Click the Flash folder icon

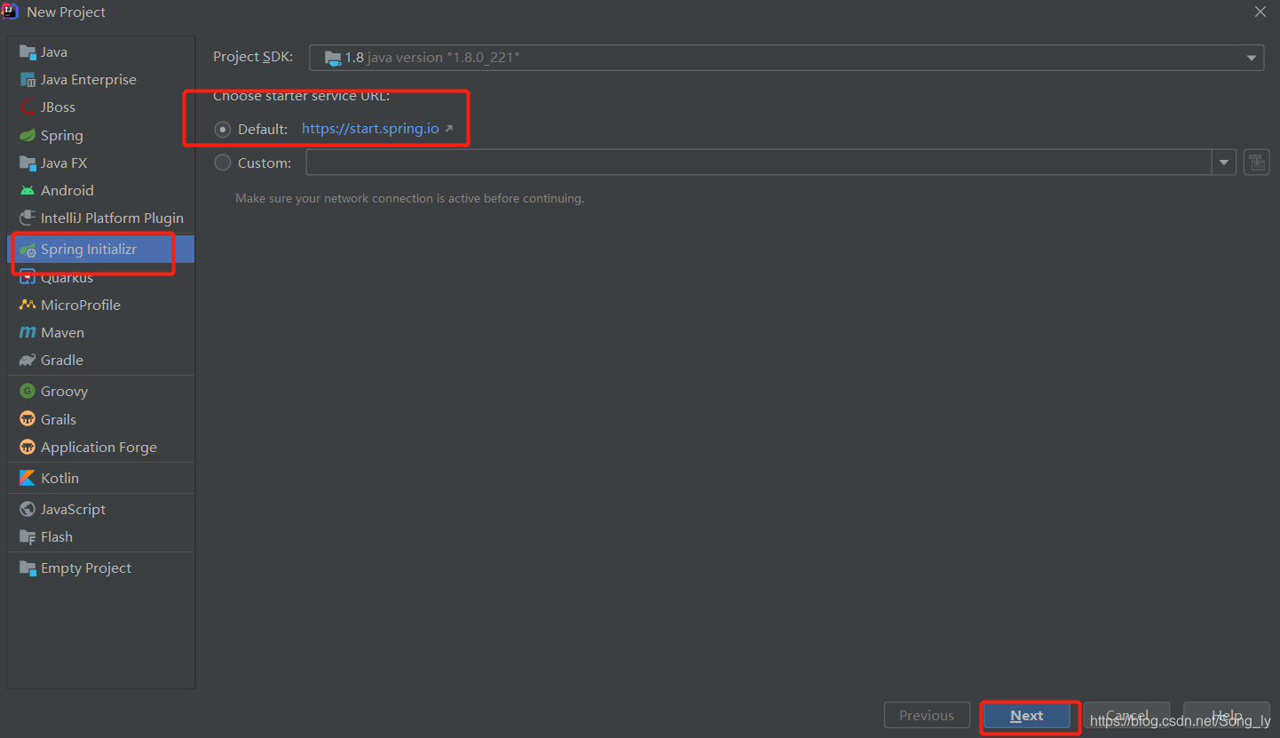pos(27,536)
